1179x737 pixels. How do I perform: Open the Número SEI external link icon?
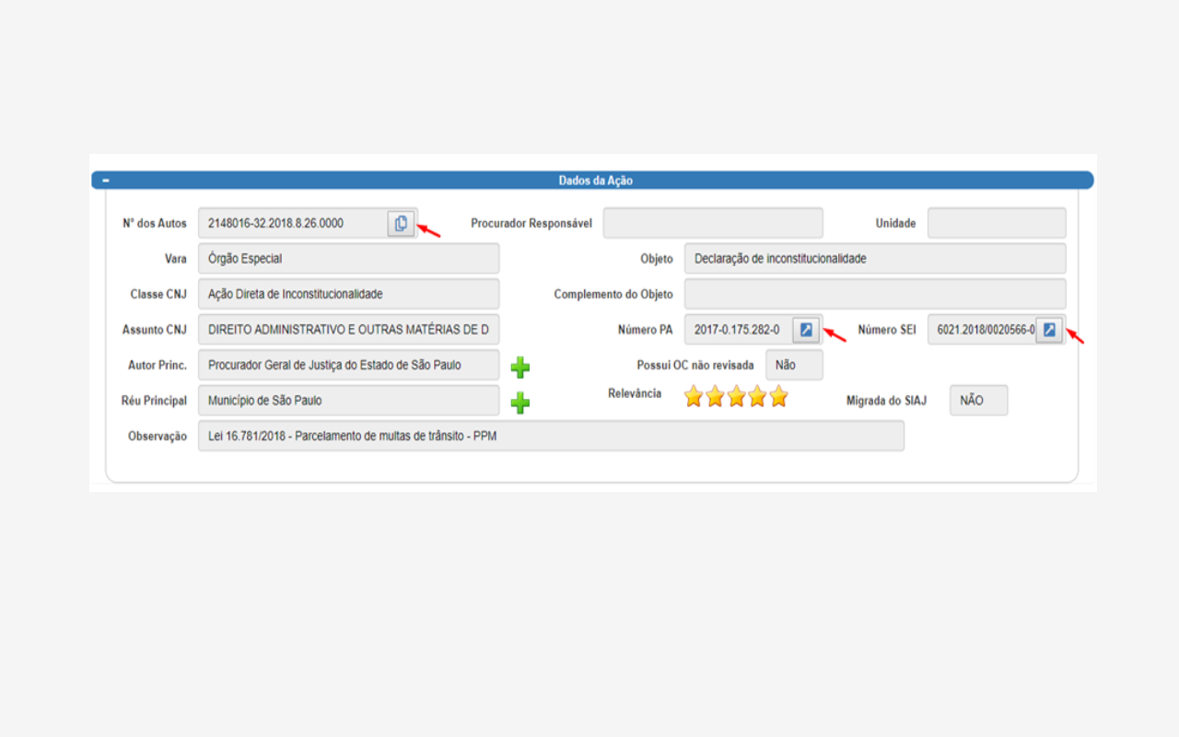[1049, 330]
